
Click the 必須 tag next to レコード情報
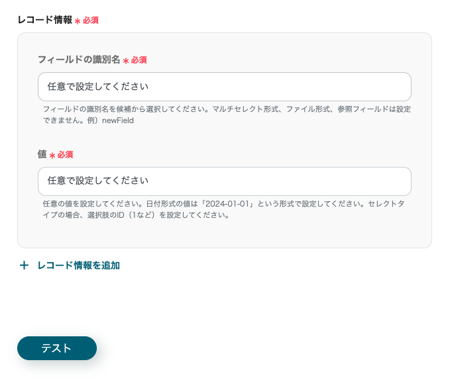coord(91,21)
